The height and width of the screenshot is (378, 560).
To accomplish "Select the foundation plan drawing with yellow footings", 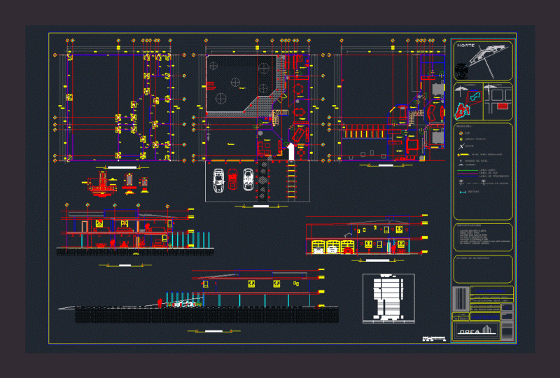I will point(120,100).
